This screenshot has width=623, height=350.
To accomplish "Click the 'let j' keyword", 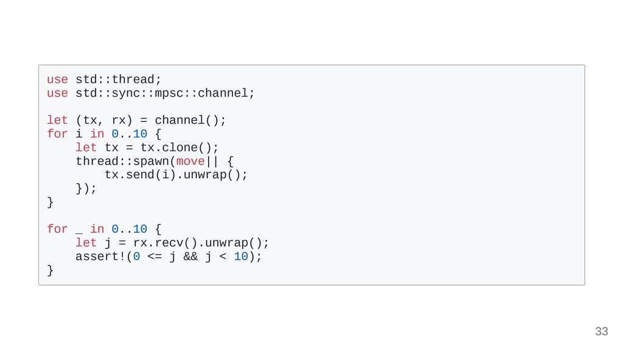I will pyautogui.click(x=86, y=243).
